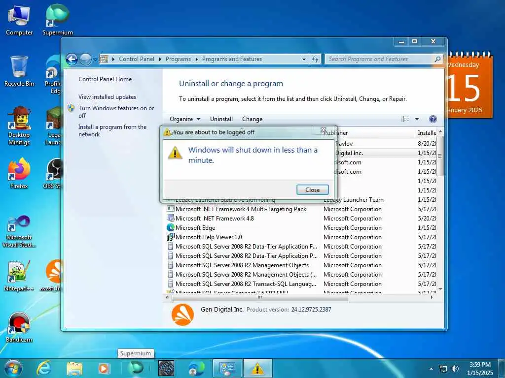This screenshot has height=378, width=505.
Task: Click Control Panel in the breadcrumb
Action: point(137,59)
